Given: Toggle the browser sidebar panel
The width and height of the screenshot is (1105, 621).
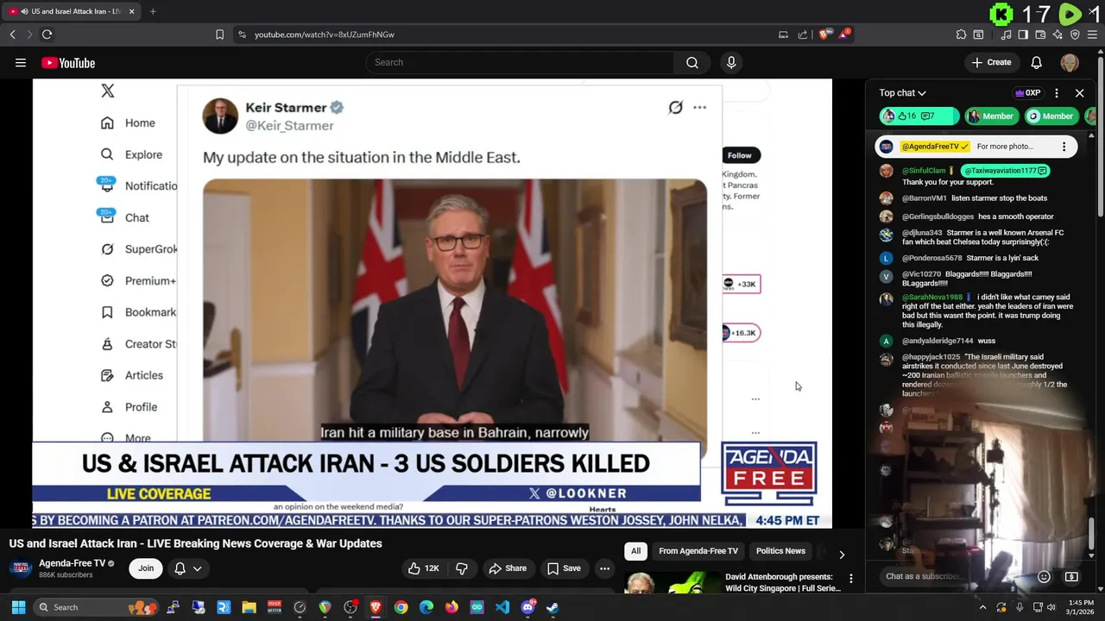Looking at the screenshot, I should pos(1023,34).
